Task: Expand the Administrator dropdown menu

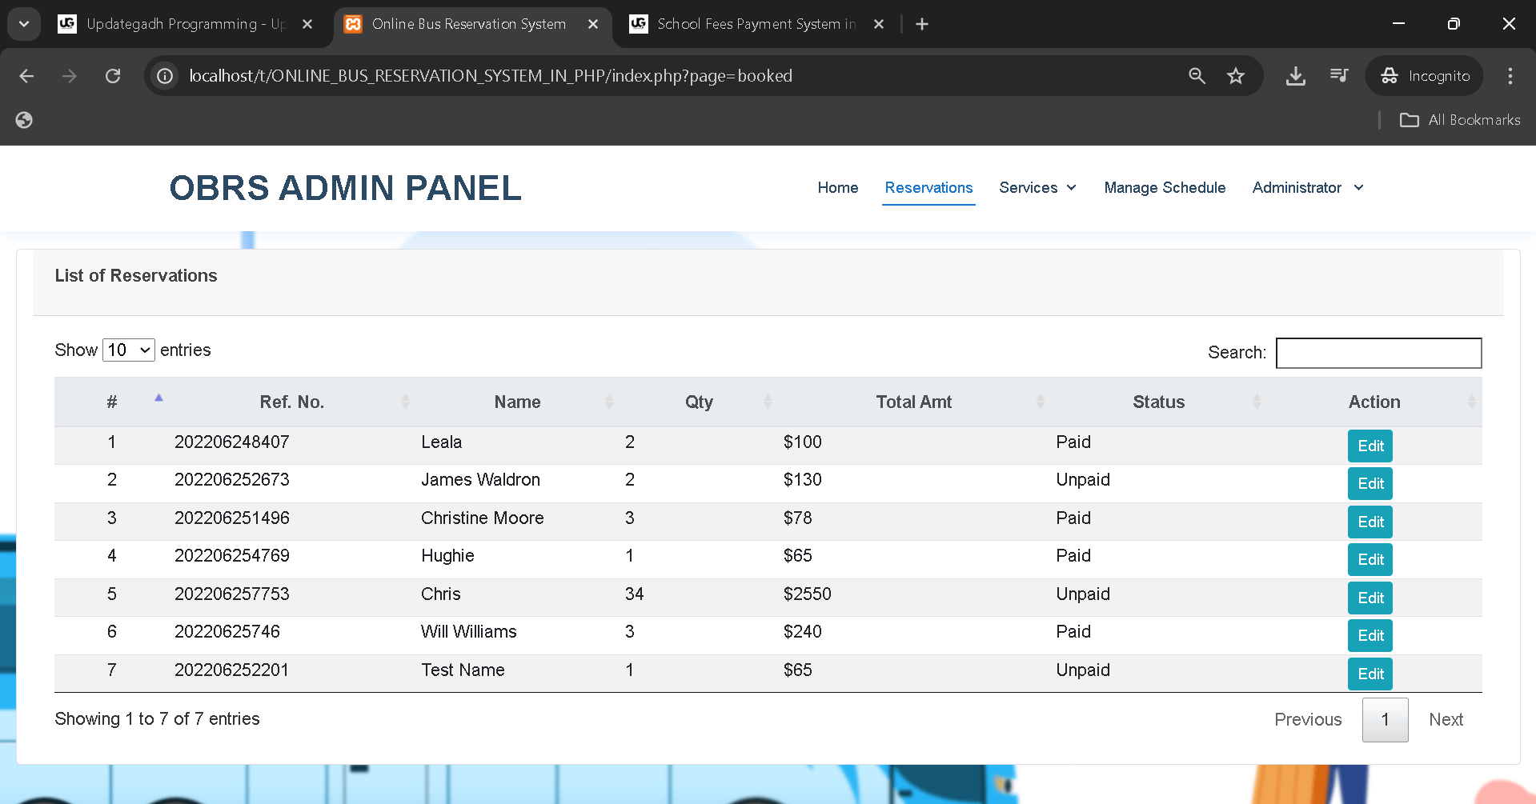Action: click(1307, 188)
